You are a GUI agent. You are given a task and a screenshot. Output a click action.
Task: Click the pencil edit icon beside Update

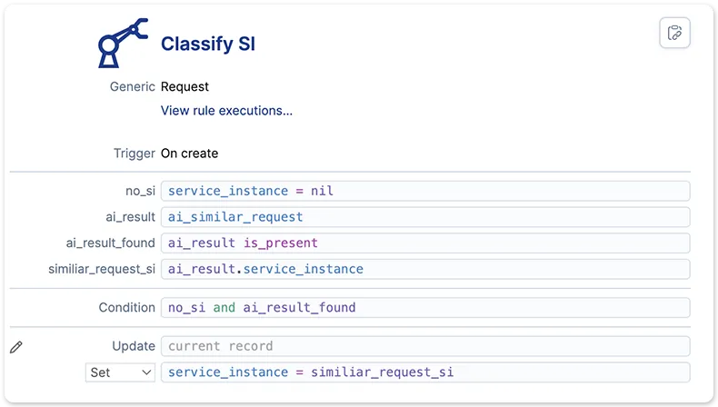16,347
